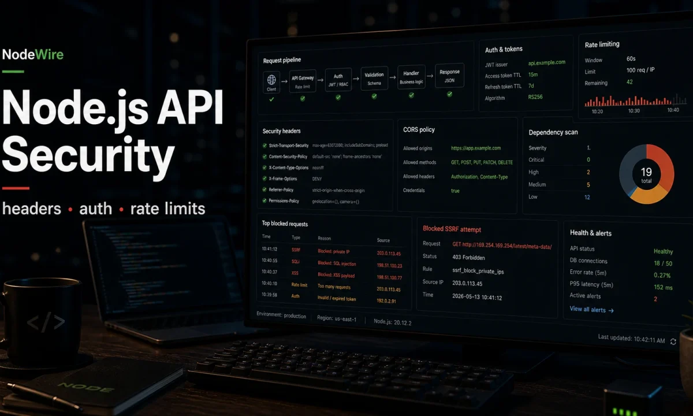Image resolution: width=693 pixels, height=416 pixels.
Task: Select the Response JSON pipeline step
Action: 449,76
